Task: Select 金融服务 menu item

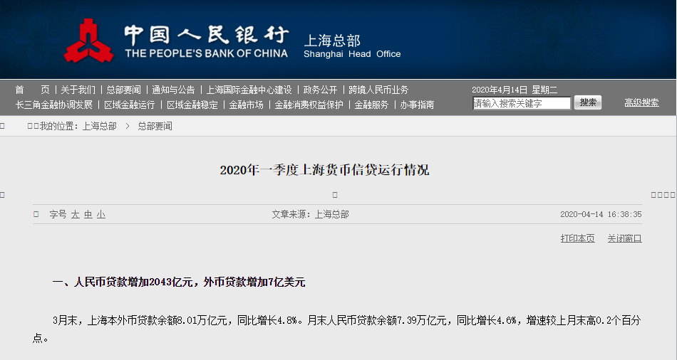Action: tap(371, 105)
